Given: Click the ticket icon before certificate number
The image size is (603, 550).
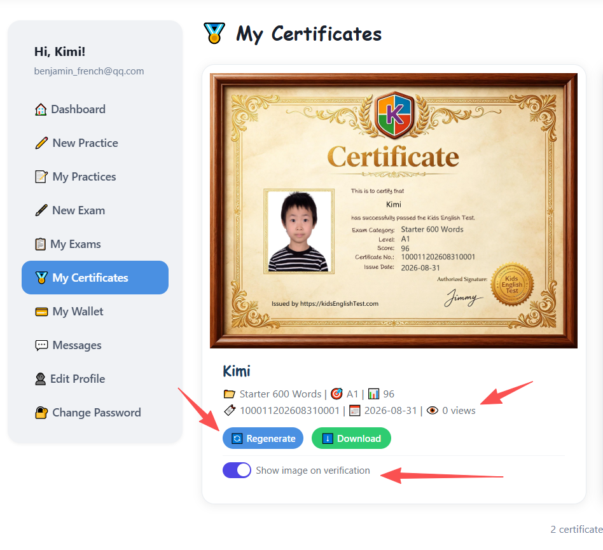Looking at the screenshot, I should point(230,411).
